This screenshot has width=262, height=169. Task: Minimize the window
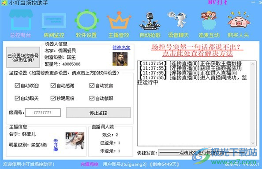pyautogui.click(x=253, y=2)
